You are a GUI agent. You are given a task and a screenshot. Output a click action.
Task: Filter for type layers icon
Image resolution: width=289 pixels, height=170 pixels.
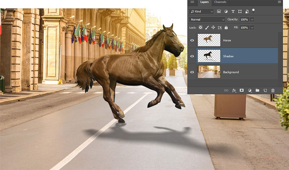point(233,12)
